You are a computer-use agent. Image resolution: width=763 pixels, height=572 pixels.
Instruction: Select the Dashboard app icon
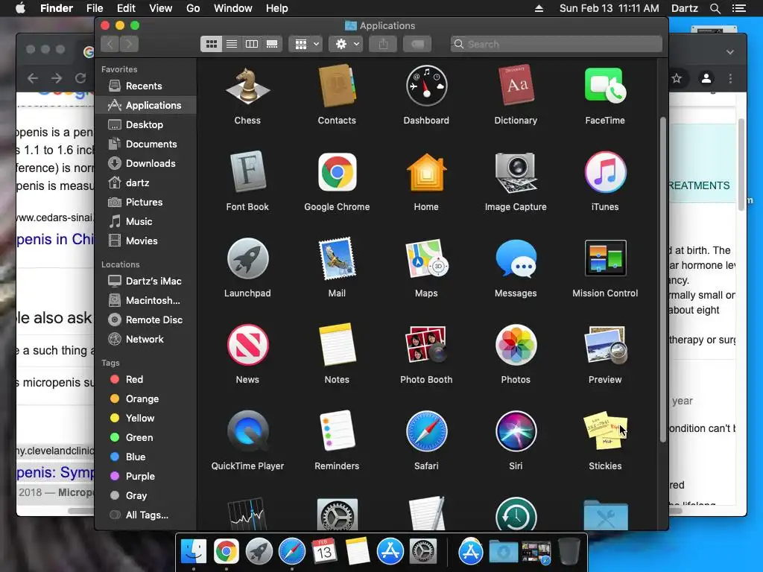coord(426,86)
